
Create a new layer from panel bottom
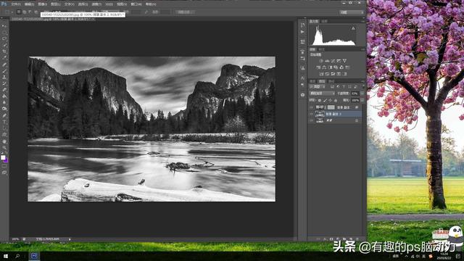351,239
